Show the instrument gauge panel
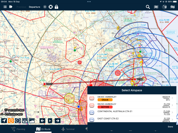The height and width of the screenshot is (133, 178). 18,121
